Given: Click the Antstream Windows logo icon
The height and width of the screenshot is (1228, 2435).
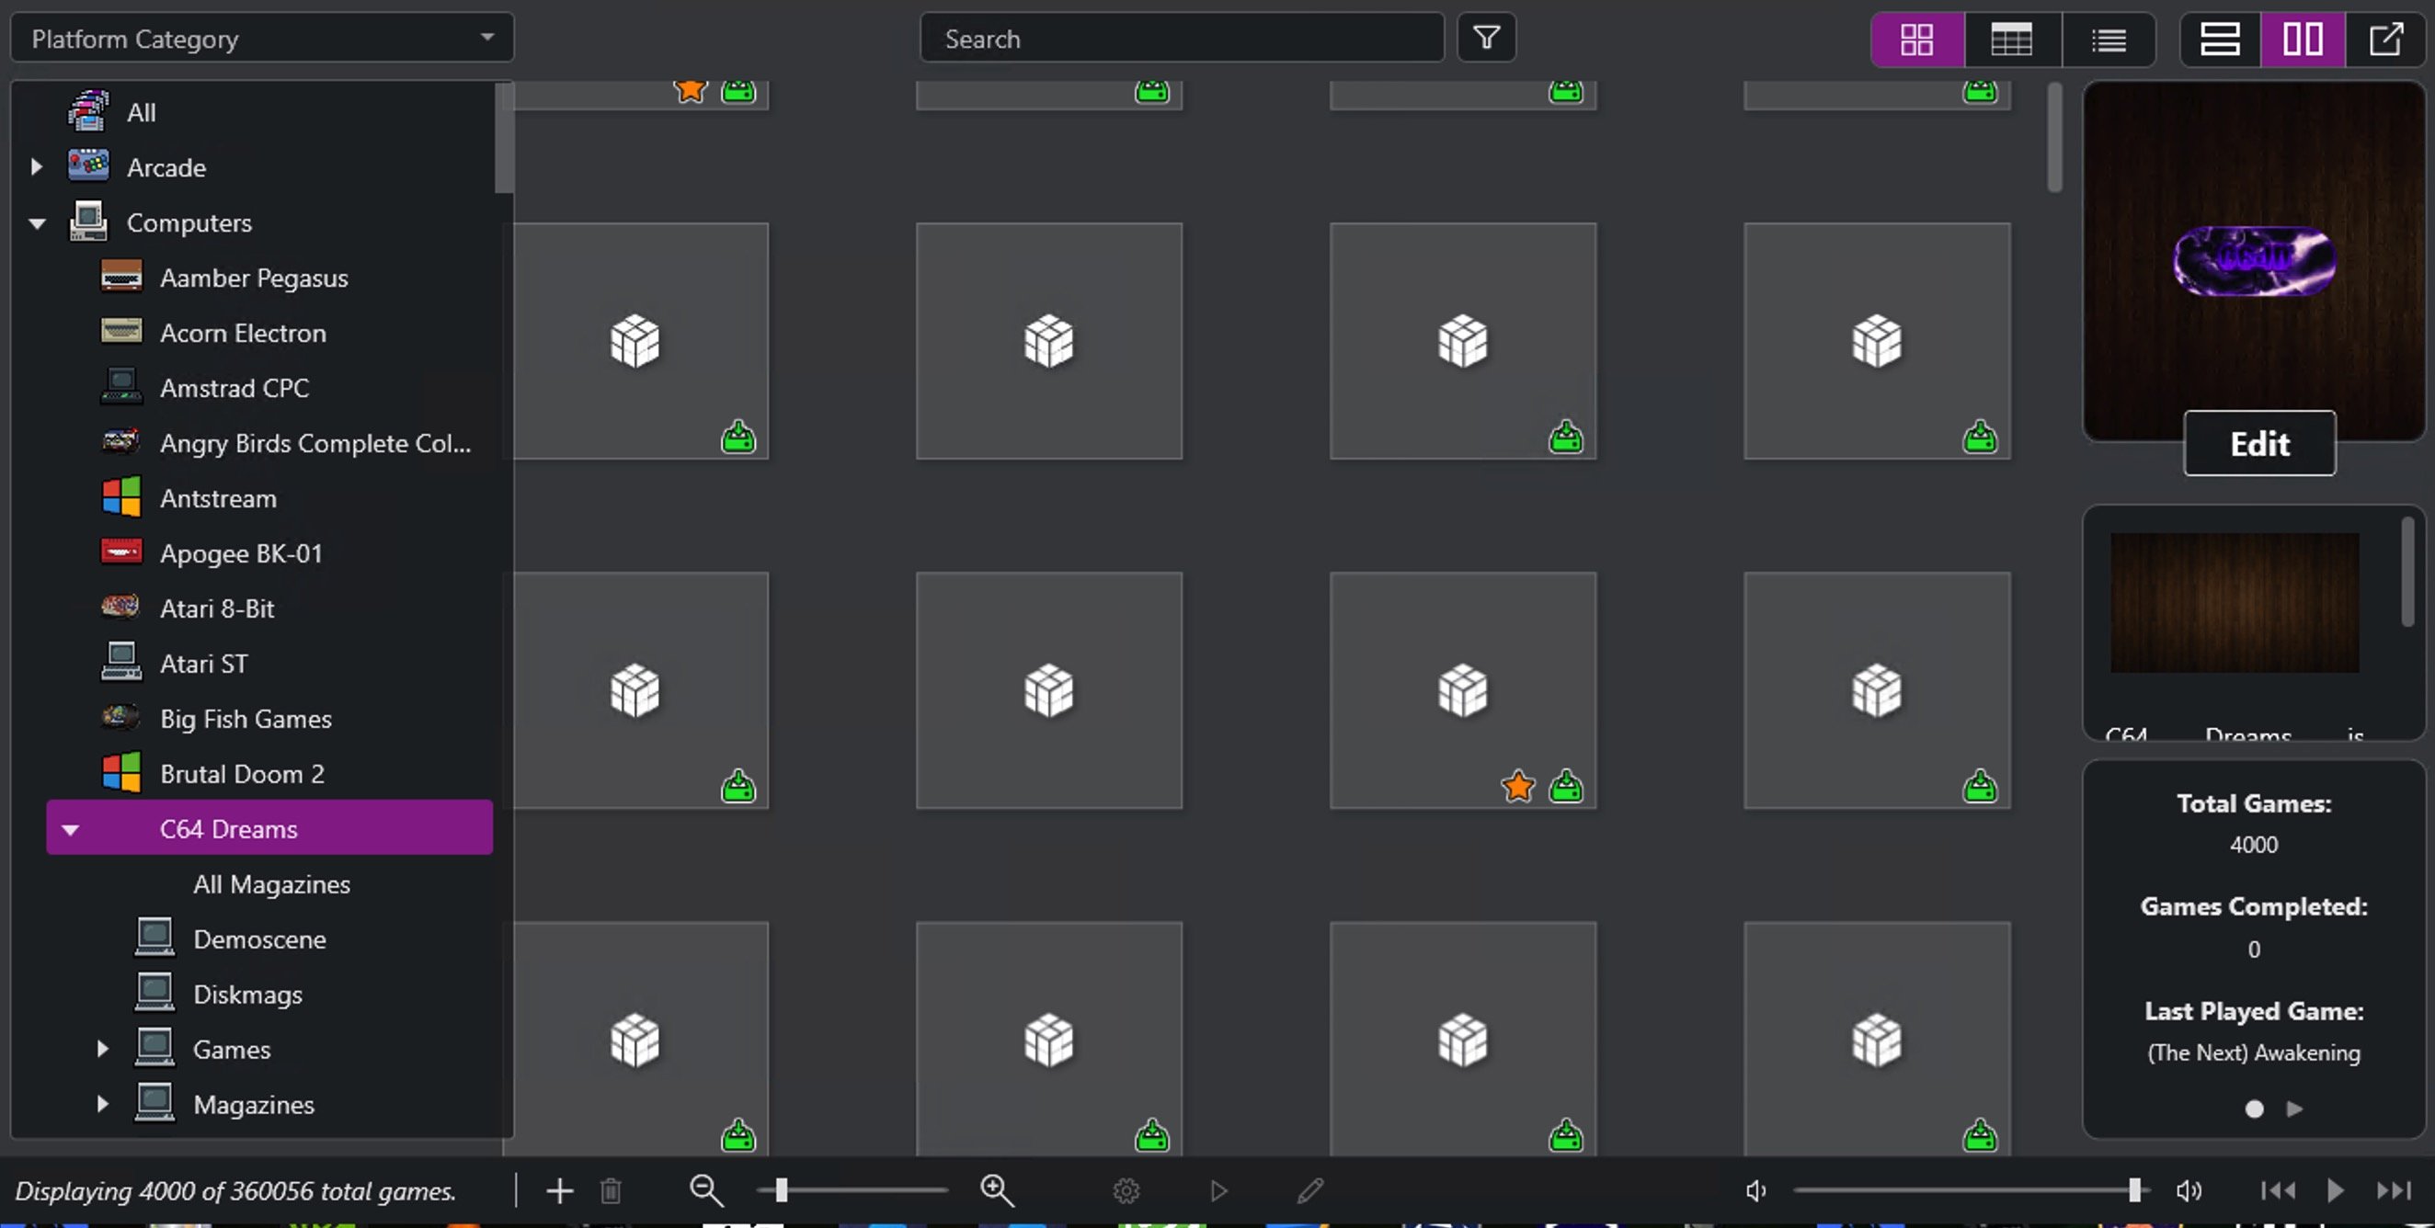Looking at the screenshot, I should [x=121, y=497].
